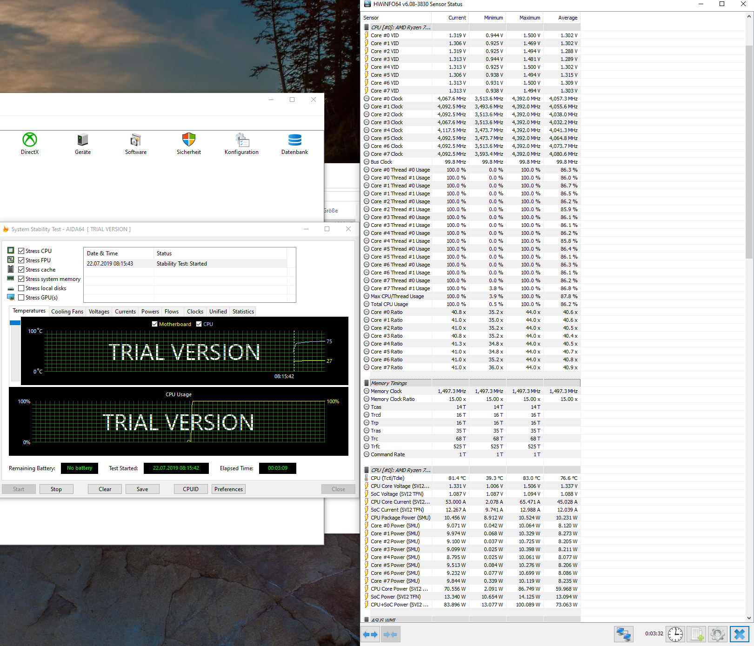Click the Save button
The width and height of the screenshot is (754, 646).
142,489
